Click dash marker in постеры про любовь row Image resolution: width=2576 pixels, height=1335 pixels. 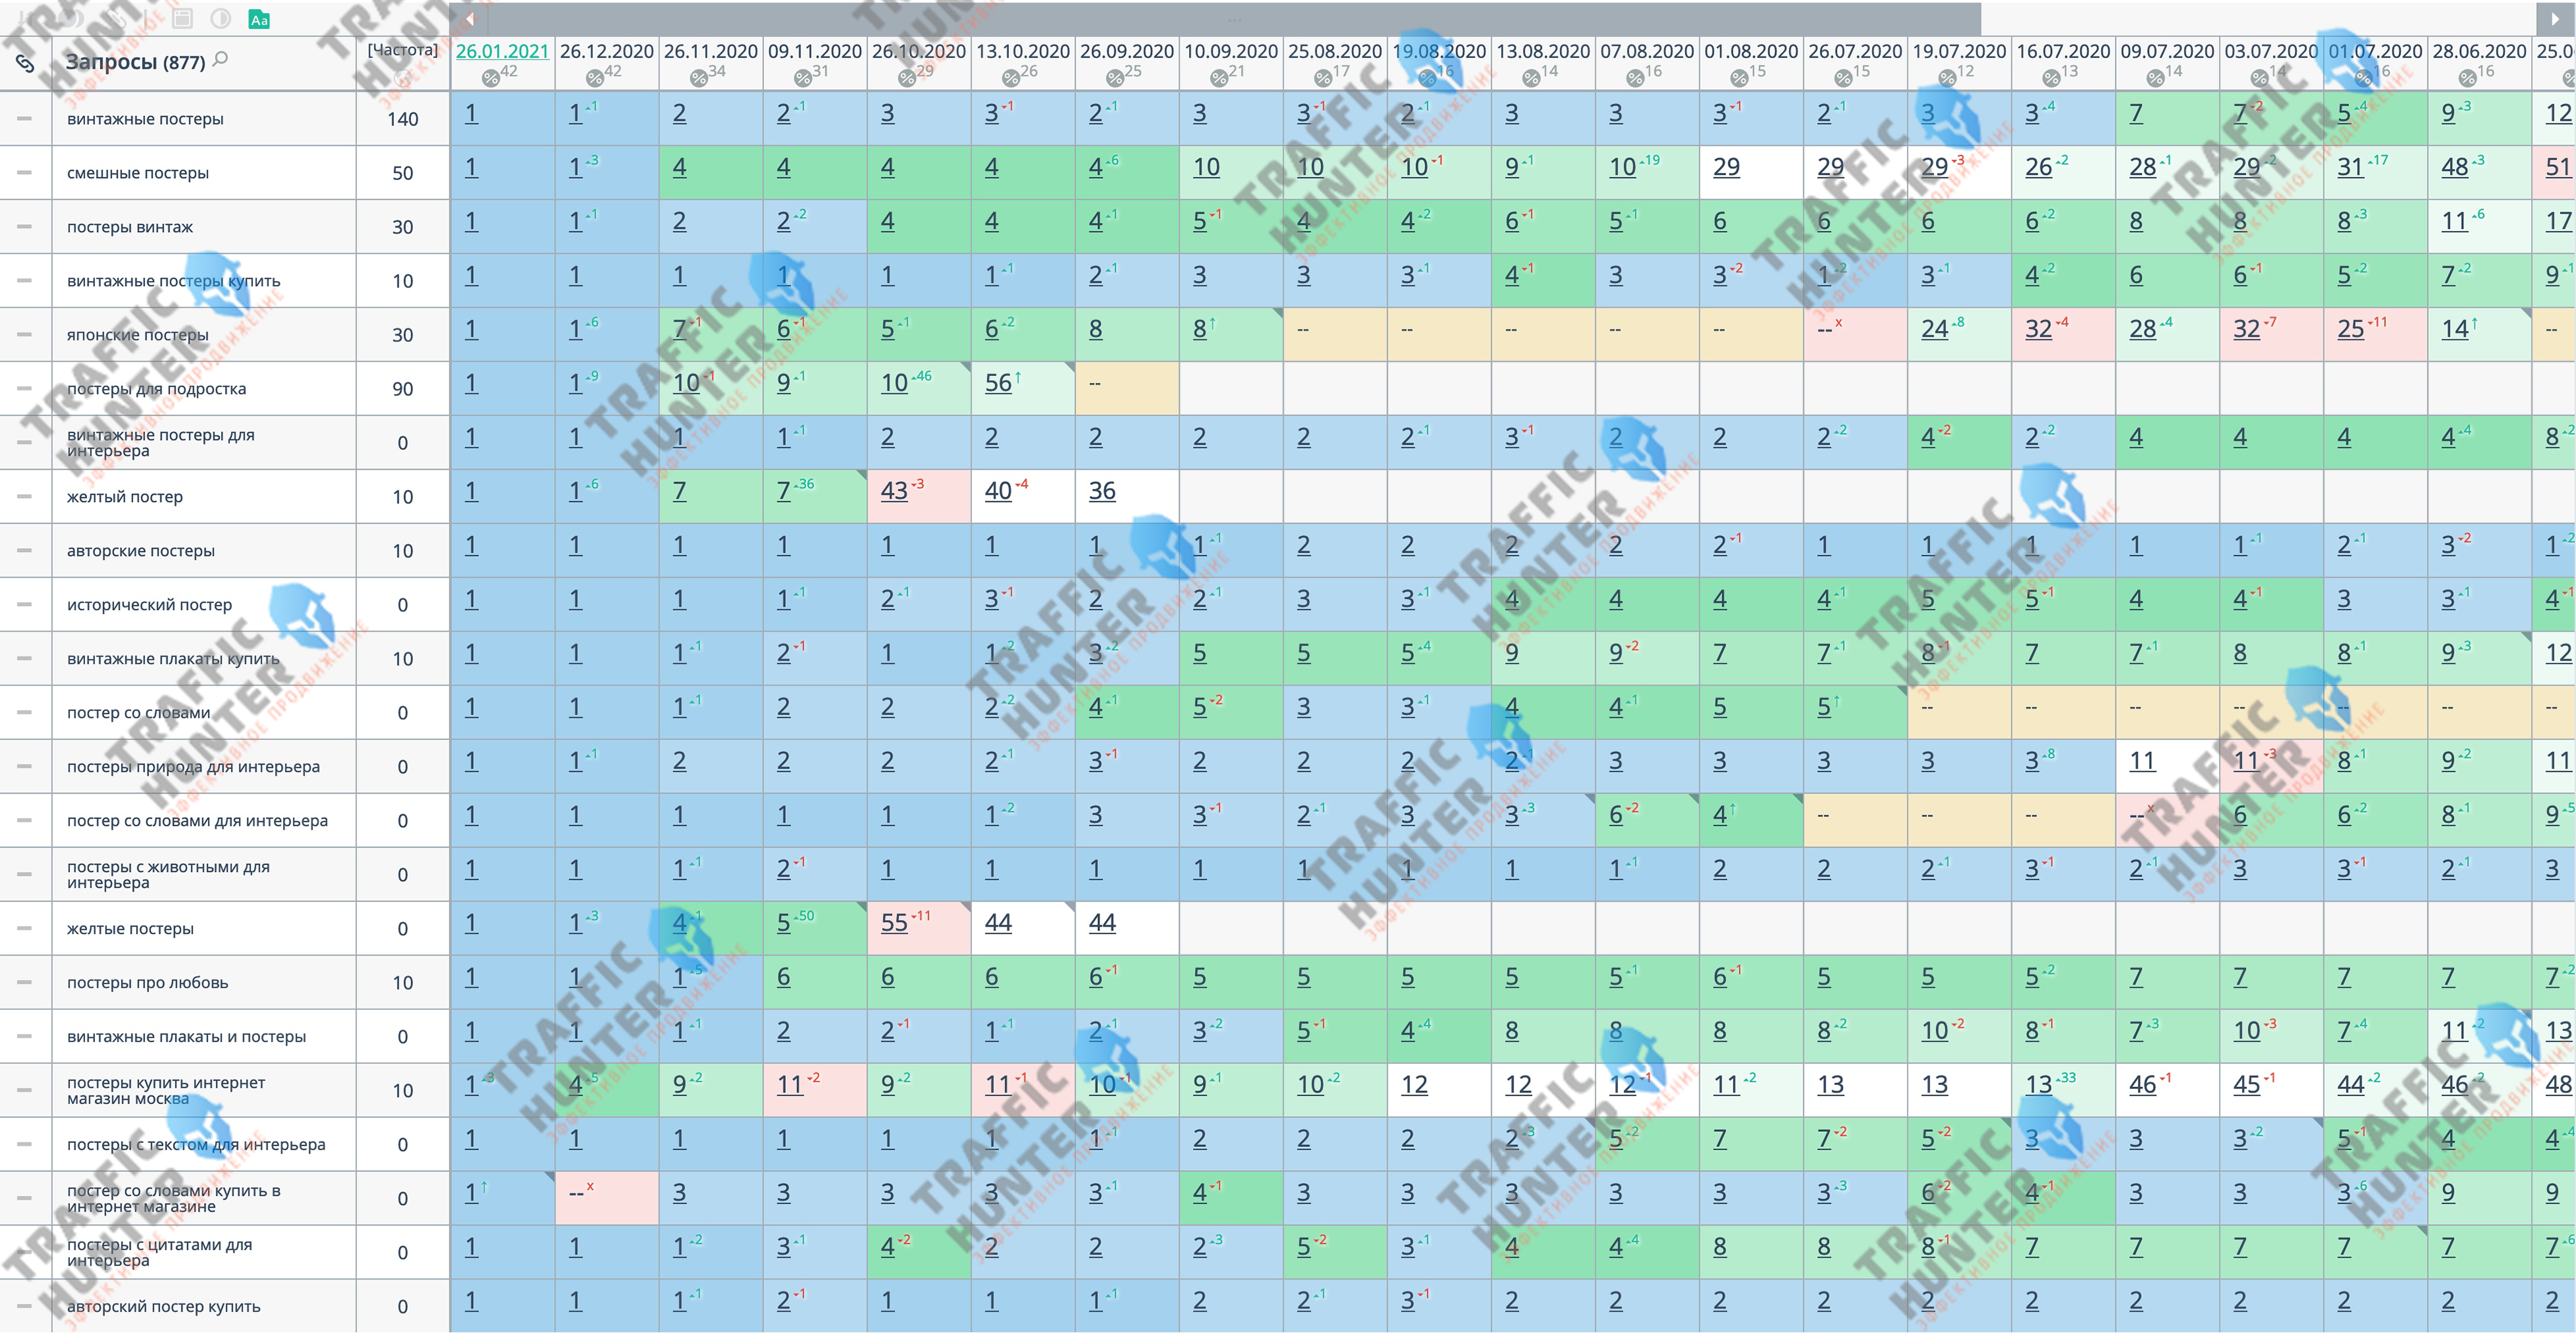[25, 982]
